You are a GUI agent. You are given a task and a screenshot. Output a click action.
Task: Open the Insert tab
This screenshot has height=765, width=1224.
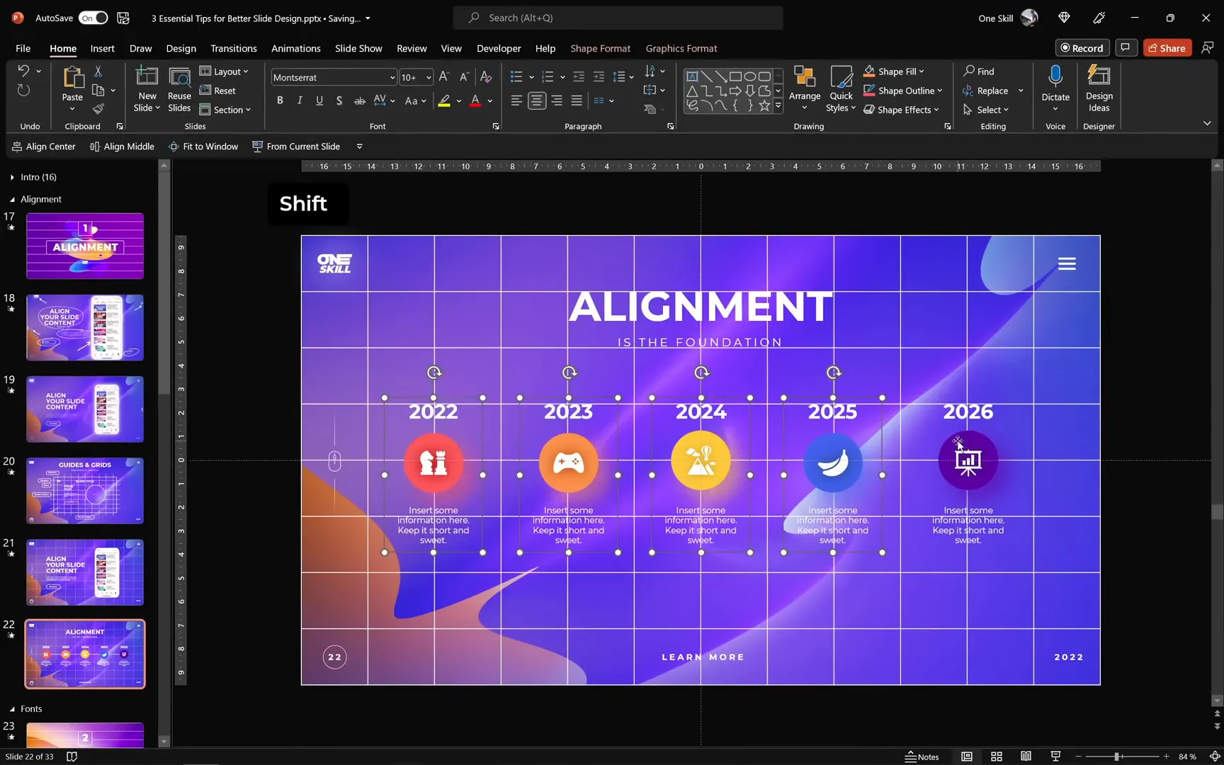(102, 48)
